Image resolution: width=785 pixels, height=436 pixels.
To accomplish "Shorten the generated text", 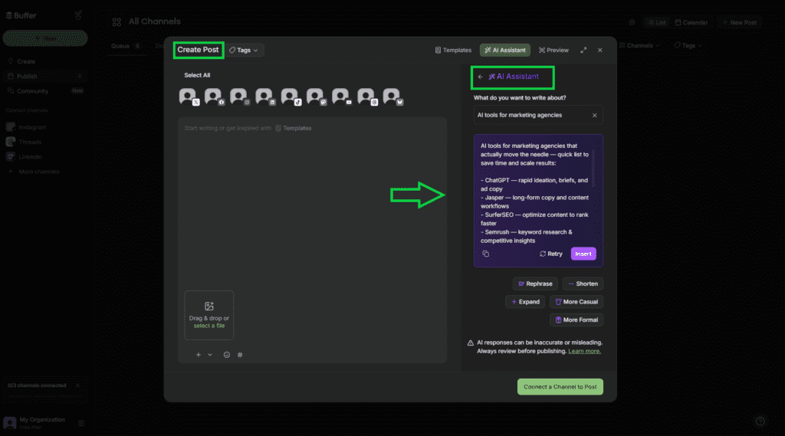I will (583, 284).
